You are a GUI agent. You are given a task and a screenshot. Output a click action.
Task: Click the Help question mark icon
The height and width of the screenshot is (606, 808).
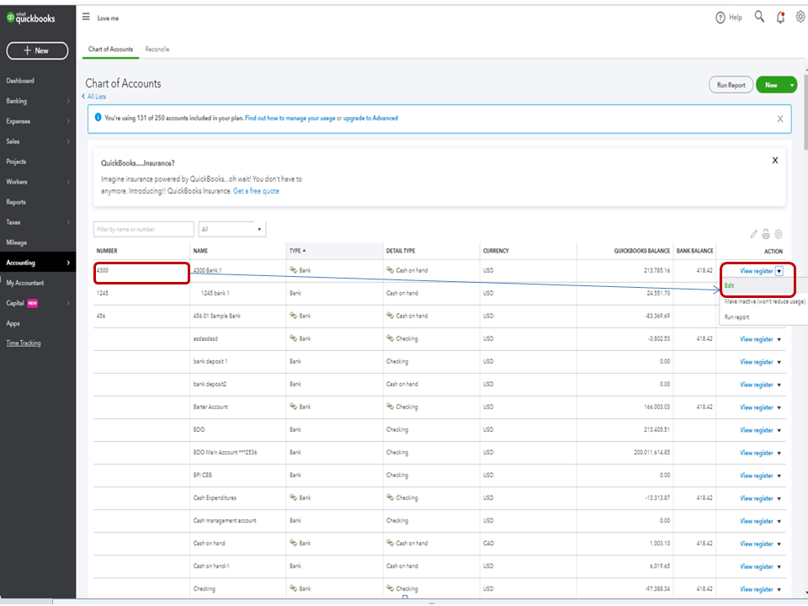pyautogui.click(x=720, y=18)
